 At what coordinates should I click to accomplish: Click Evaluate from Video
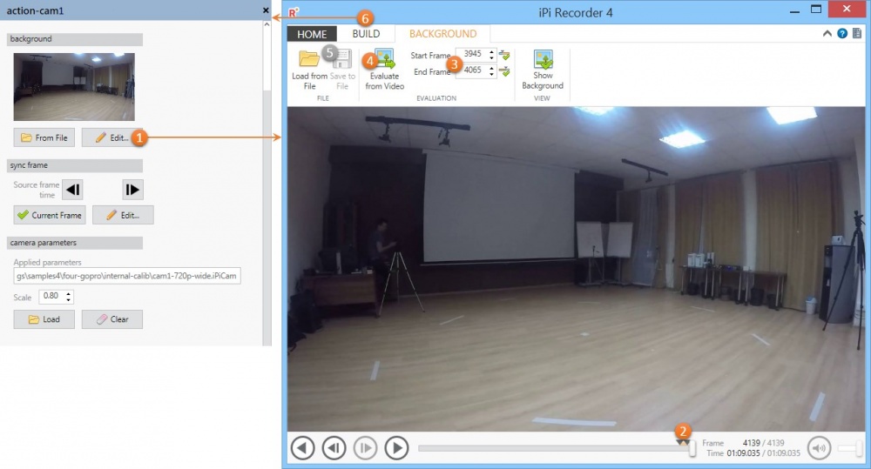tap(384, 70)
